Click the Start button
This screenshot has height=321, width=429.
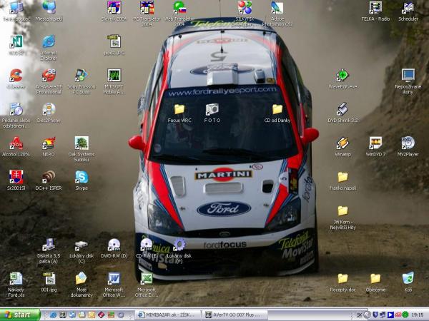pyautogui.click(x=20, y=315)
